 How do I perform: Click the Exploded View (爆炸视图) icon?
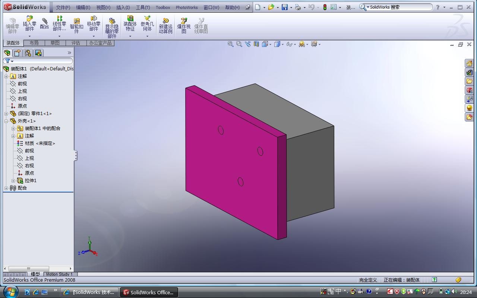[x=184, y=21]
